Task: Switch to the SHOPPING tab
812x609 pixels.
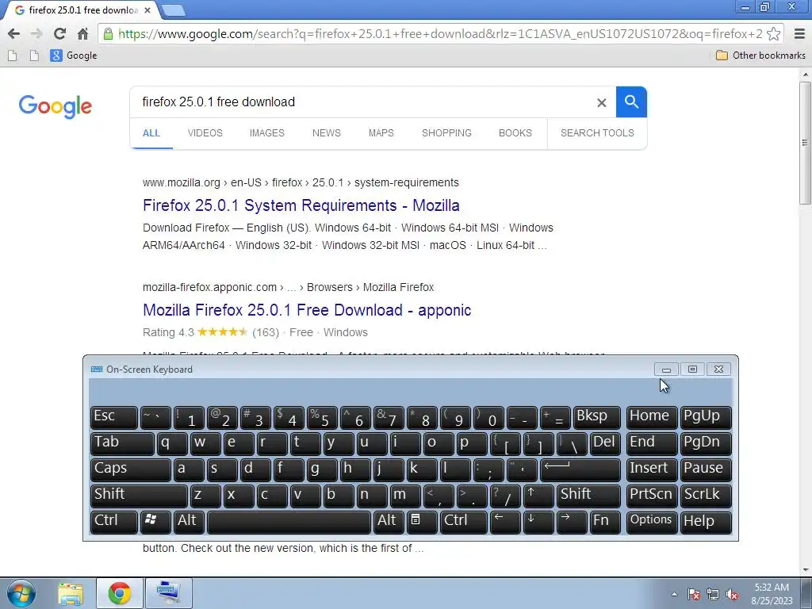Action: [x=446, y=133]
